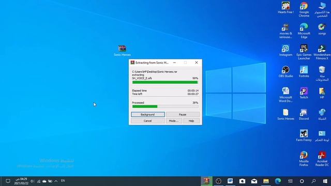This screenshot has height=186, width=331.
Task: Switch to OBS Studio on the taskbar
Action: [x=218, y=181]
